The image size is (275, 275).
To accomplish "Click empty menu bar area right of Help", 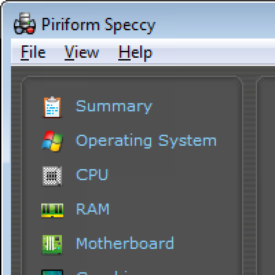I will coord(215,53).
